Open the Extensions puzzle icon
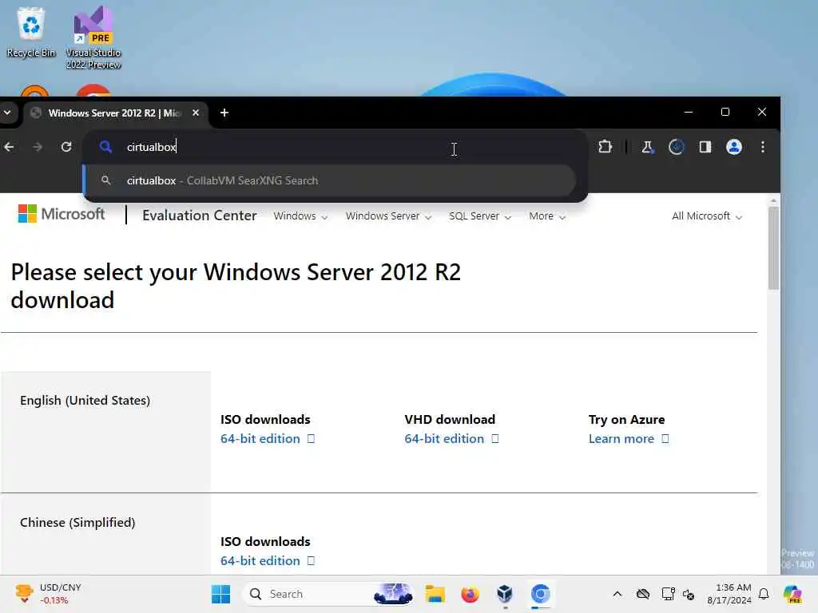818x613 pixels. coord(606,147)
